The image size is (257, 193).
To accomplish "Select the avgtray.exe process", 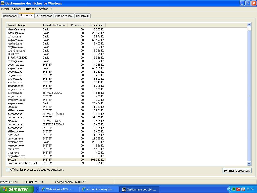I will [56, 47].
